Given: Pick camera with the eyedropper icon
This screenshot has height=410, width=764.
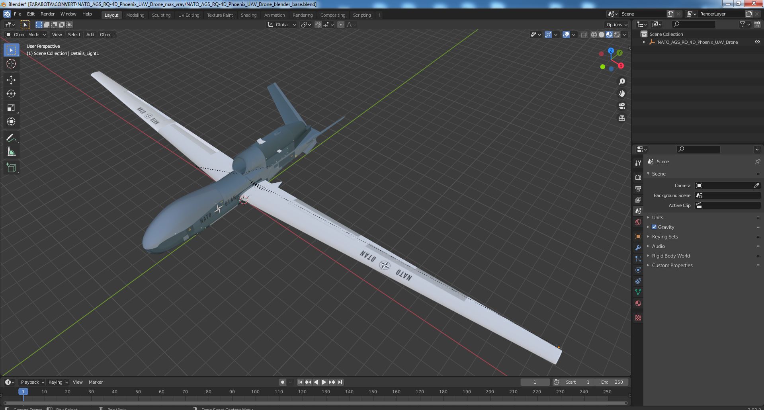Looking at the screenshot, I should pos(756,185).
